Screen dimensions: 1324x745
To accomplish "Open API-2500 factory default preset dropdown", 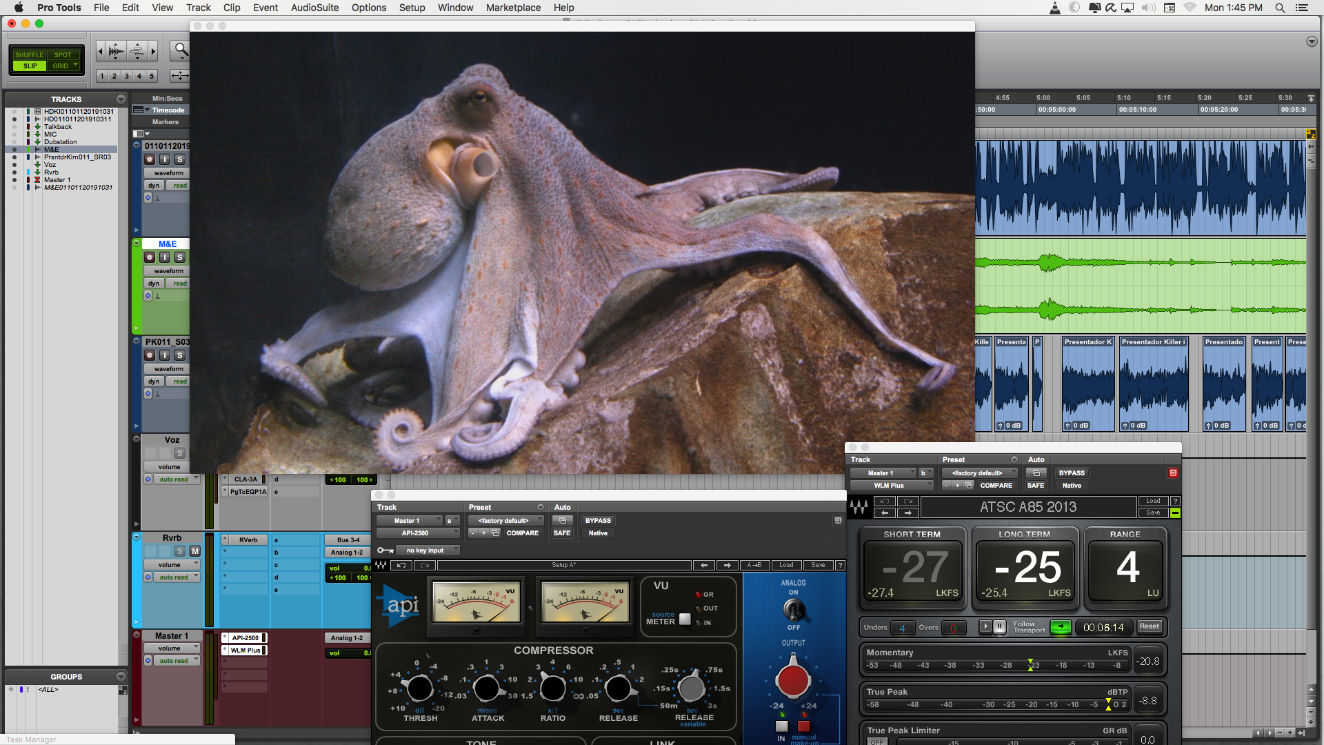I will pyautogui.click(x=506, y=521).
